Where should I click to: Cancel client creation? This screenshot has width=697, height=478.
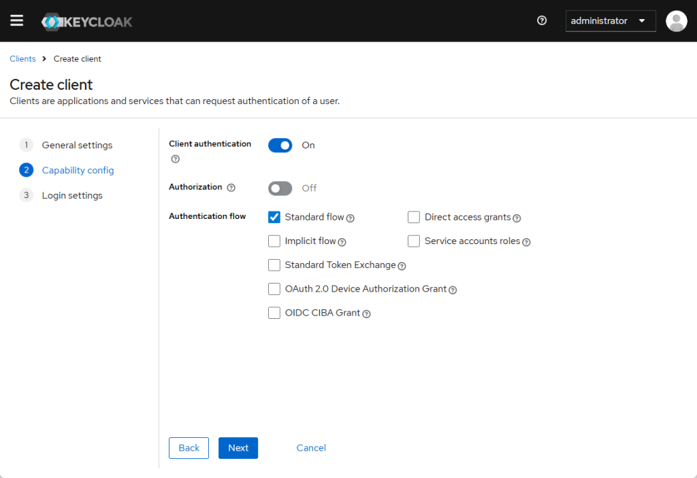click(311, 448)
